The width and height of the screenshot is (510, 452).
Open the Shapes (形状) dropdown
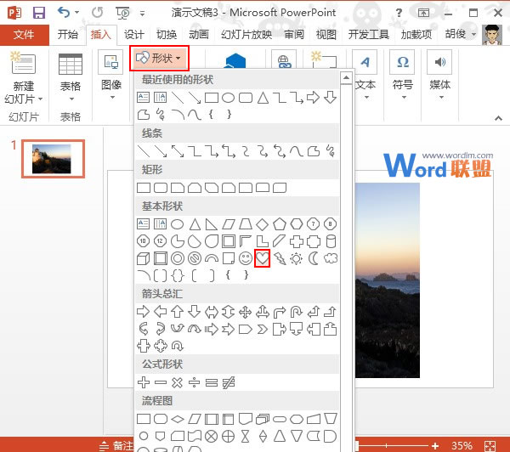159,59
